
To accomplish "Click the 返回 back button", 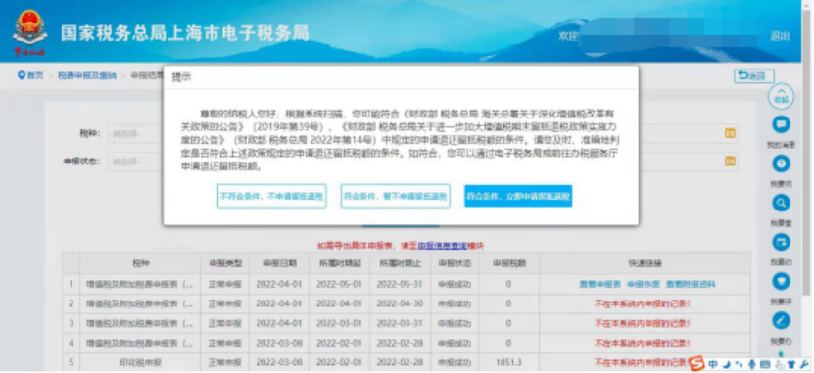I will point(754,75).
